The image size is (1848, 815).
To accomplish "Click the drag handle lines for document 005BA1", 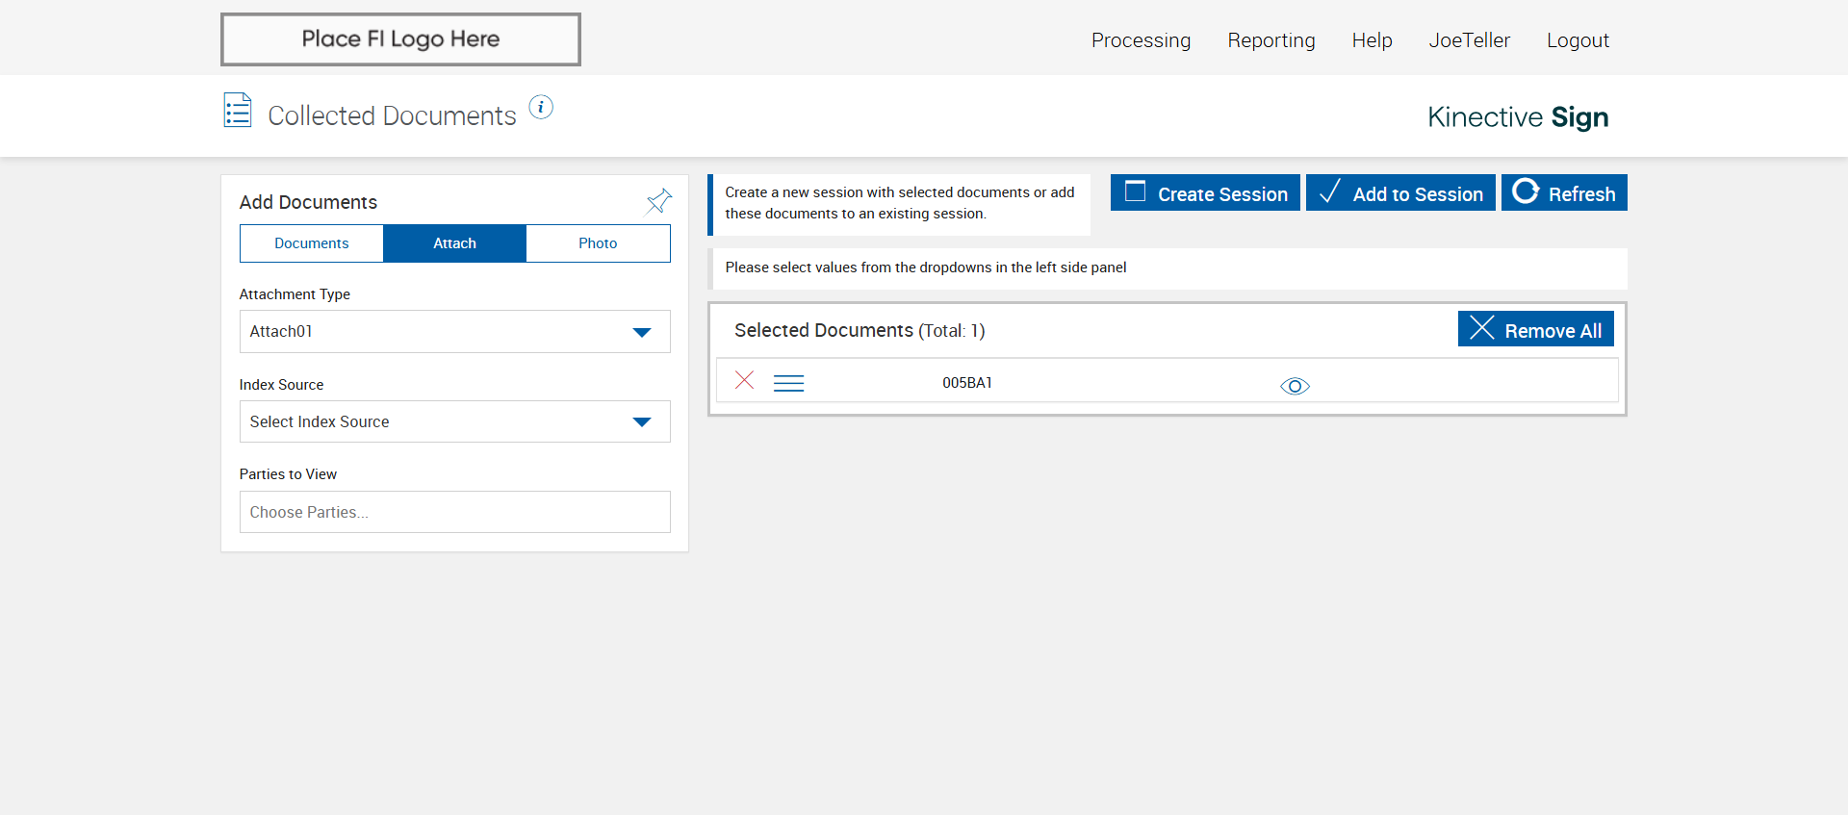I will [x=788, y=383].
